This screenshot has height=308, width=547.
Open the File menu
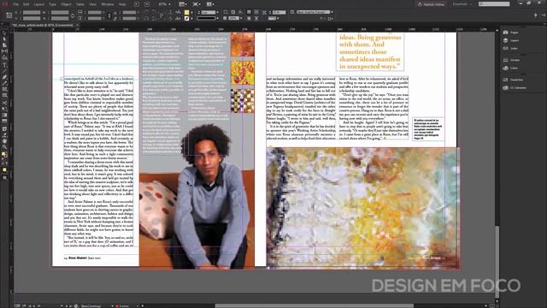[16, 4]
